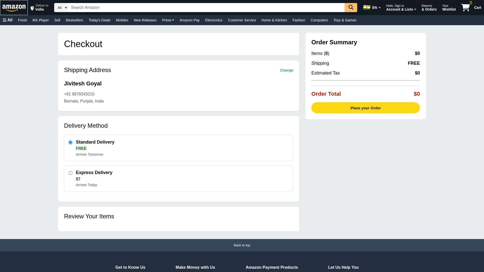The width and height of the screenshot is (484, 272).
Task: Click the Barnala, Punjab, India address
Action: 84,101
